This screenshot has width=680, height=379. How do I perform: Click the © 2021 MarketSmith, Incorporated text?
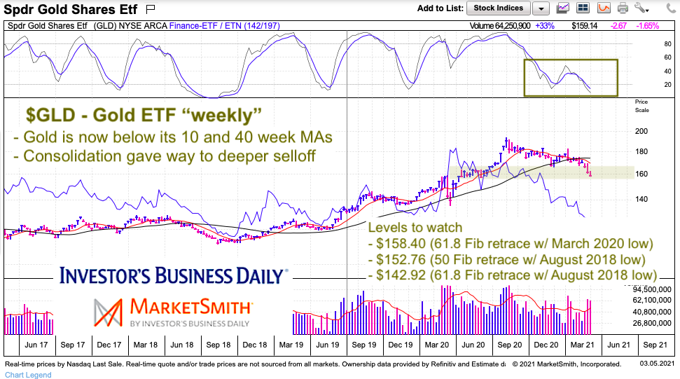567,364
